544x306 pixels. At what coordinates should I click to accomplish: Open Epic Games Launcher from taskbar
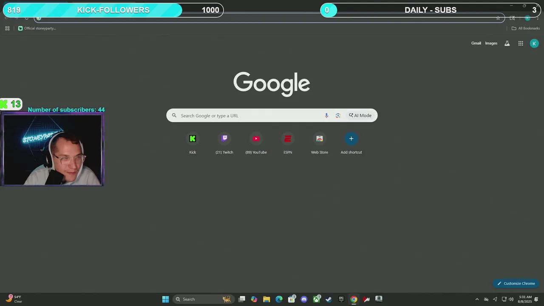coord(341,299)
